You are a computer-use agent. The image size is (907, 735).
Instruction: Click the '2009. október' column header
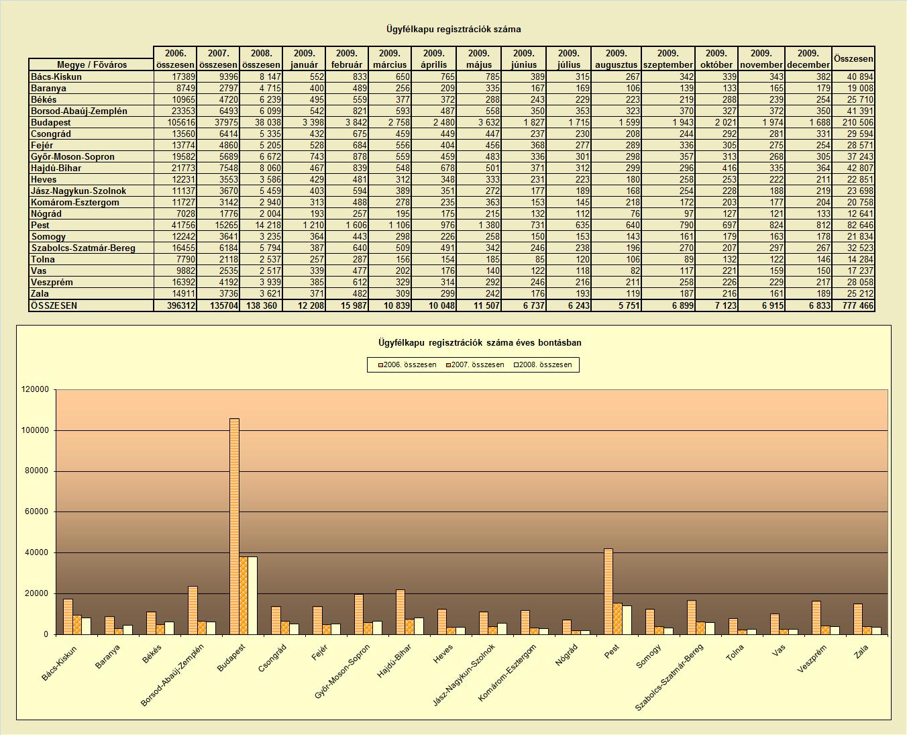716,58
